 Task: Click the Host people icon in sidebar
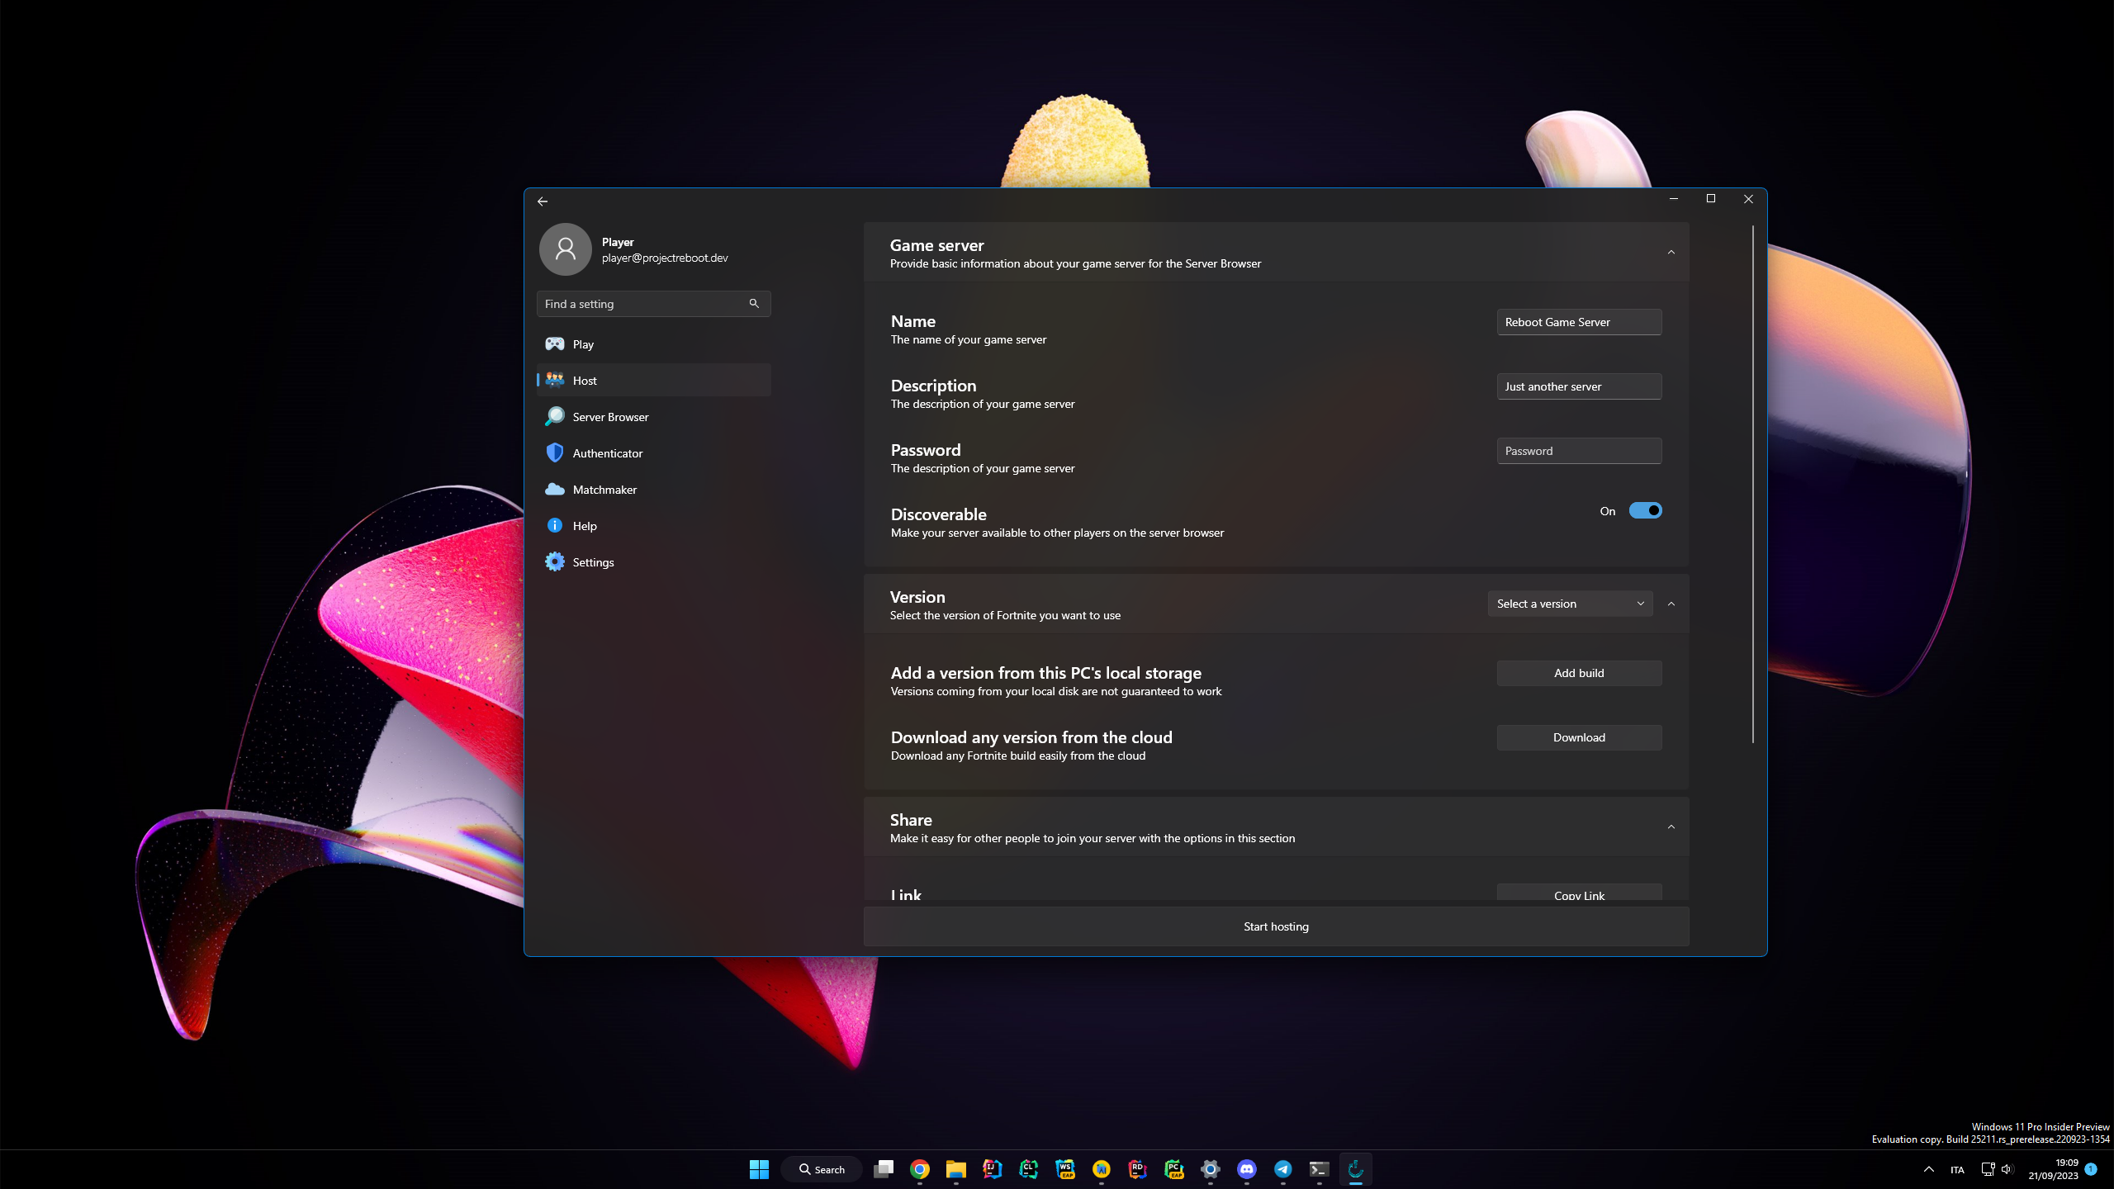click(553, 380)
